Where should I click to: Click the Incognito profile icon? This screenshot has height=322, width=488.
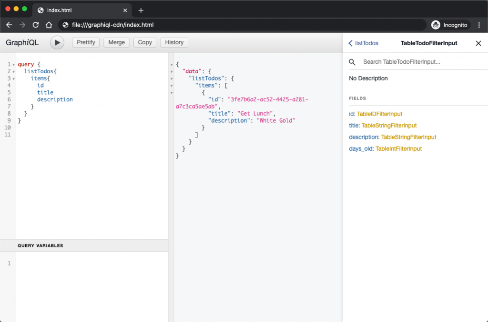tap(436, 25)
